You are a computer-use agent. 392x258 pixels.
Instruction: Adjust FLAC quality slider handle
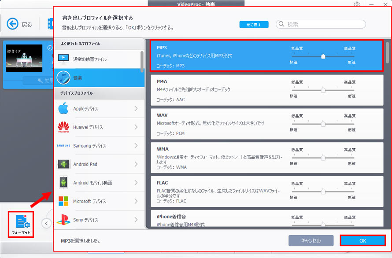pyautogui.click(x=323, y=191)
